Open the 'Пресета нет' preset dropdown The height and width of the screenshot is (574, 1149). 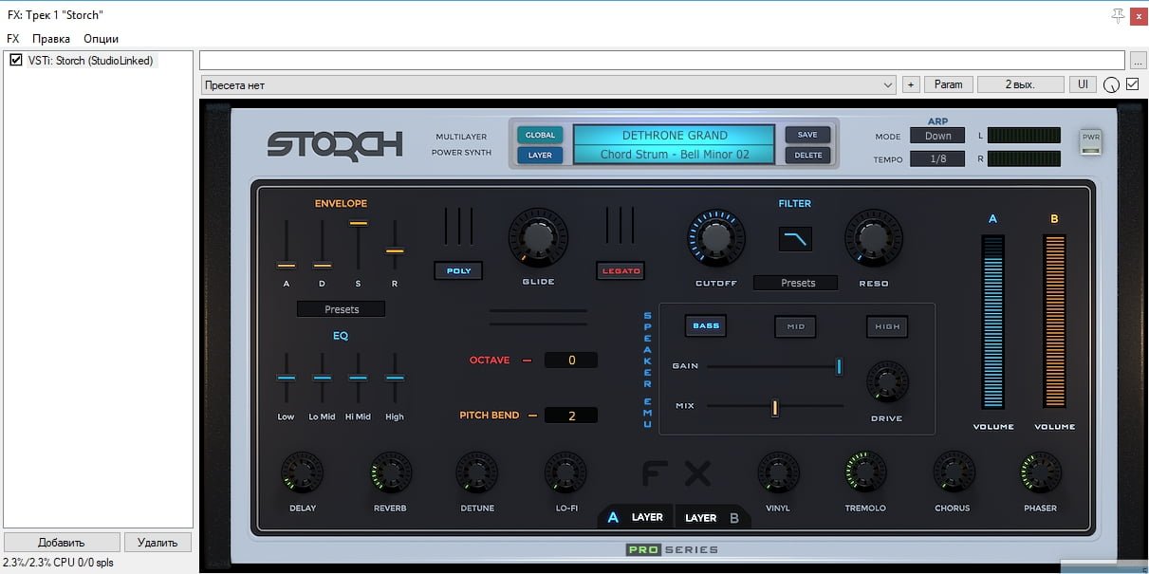tap(548, 84)
